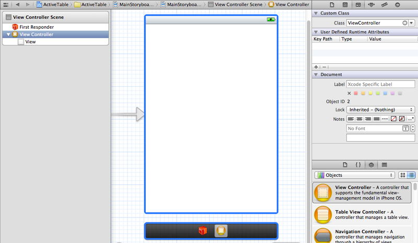The image size is (418, 243).
Task: Open the Attributes inspector tab
Action: point(371,5)
